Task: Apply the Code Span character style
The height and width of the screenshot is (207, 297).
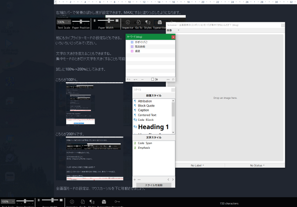Action: click(154, 143)
